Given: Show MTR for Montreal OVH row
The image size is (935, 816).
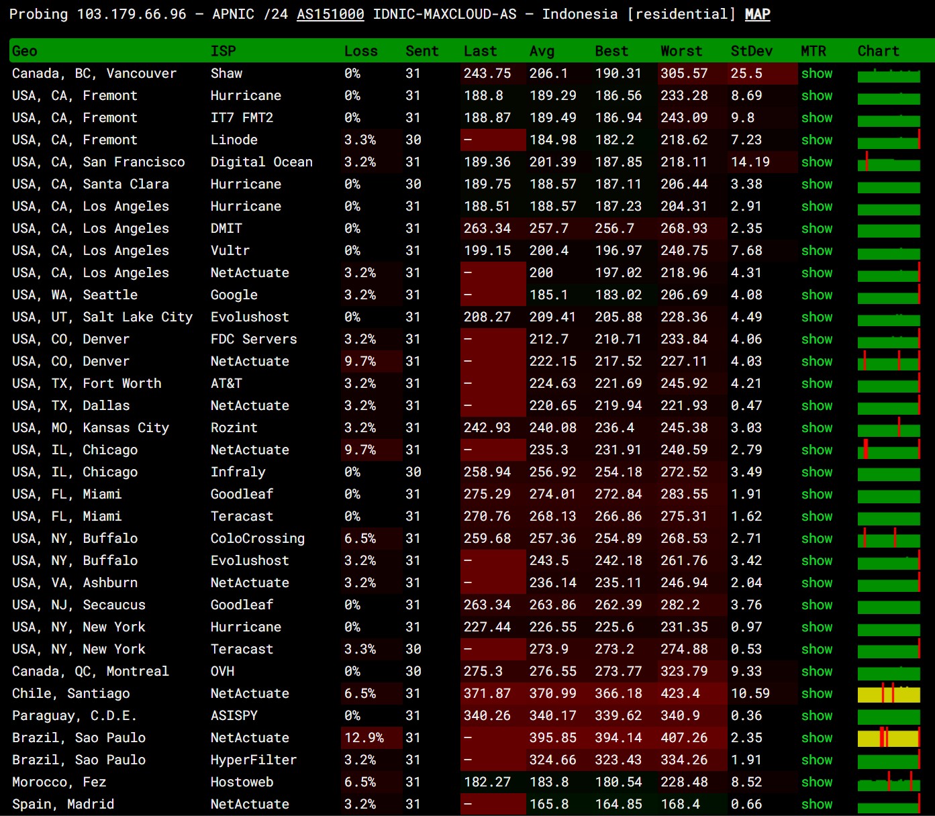Looking at the screenshot, I should tap(816, 671).
